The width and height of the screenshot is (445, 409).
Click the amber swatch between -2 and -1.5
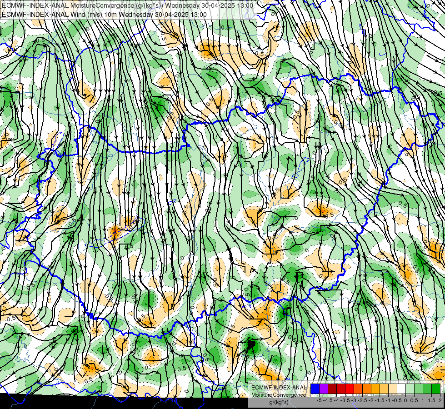pyautogui.click(x=375, y=389)
